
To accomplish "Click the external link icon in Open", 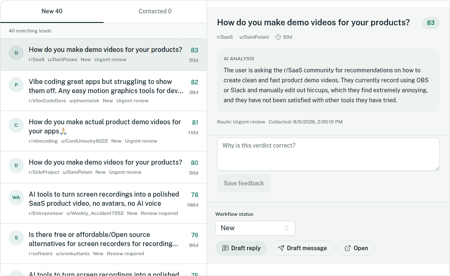I will click(x=348, y=248).
